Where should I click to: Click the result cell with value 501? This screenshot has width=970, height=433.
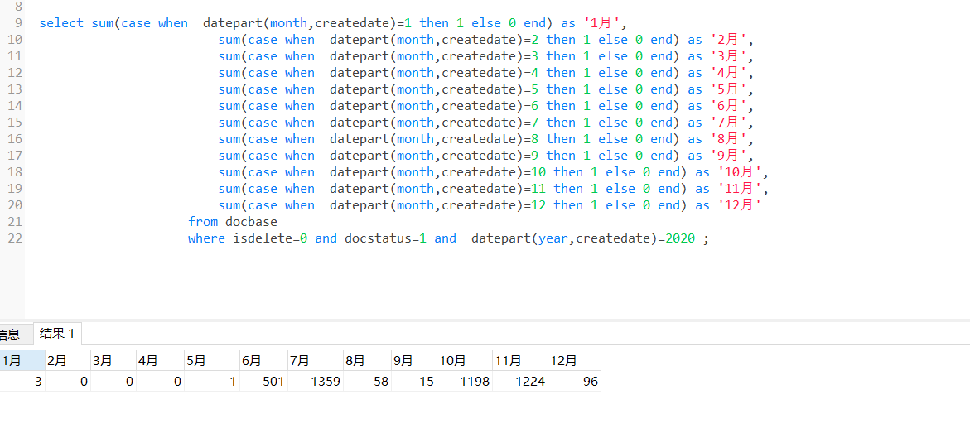coord(263,382)
